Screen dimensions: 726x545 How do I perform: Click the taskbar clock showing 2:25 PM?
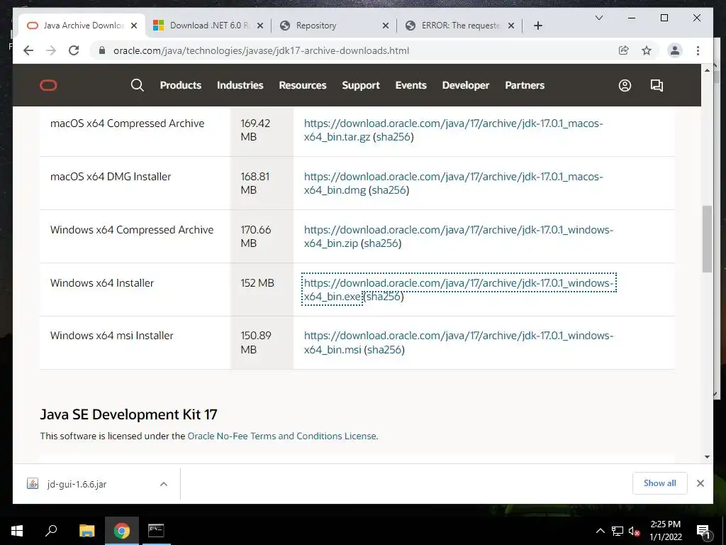tap(665, 531)
